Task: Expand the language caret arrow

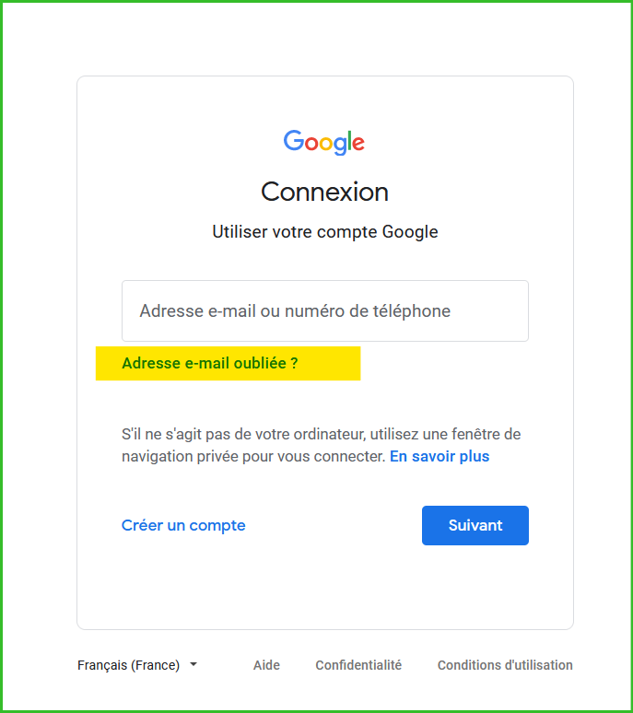Action: tap(193, 664)
